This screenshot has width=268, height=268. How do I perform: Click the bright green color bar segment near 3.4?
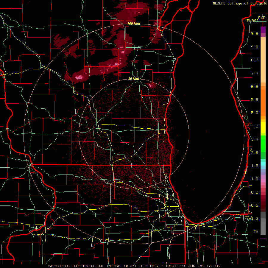[x=263, y=144]
